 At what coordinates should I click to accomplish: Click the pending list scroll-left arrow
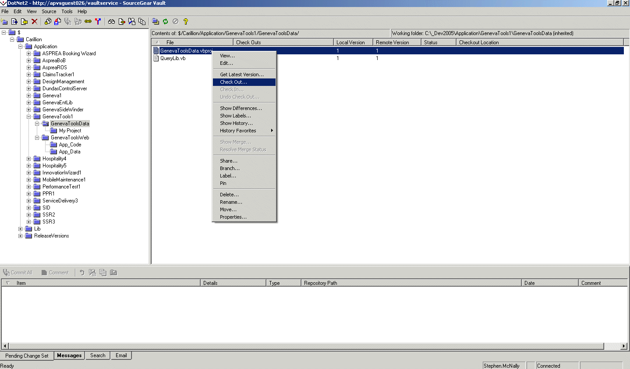[x=5, y=346]
